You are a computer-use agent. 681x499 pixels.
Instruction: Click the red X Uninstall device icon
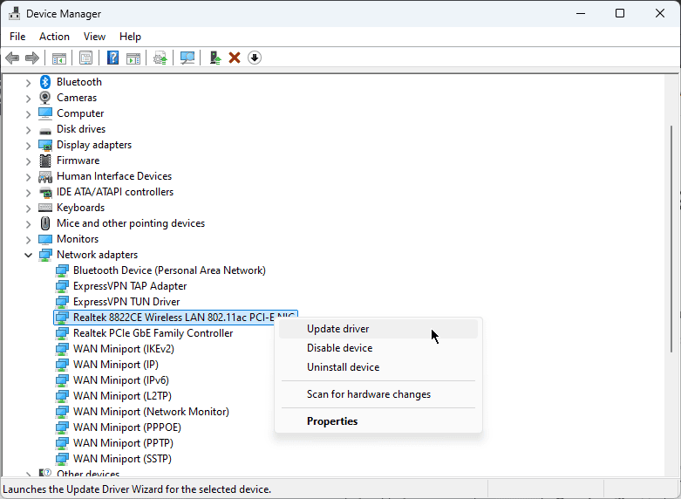[x=235, y=58]
